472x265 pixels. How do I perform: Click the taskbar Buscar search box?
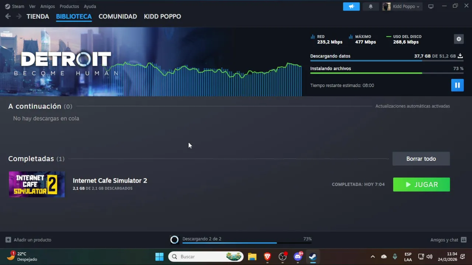(x=206, y=257)
